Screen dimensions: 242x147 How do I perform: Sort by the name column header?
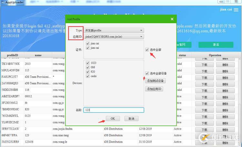38,55
